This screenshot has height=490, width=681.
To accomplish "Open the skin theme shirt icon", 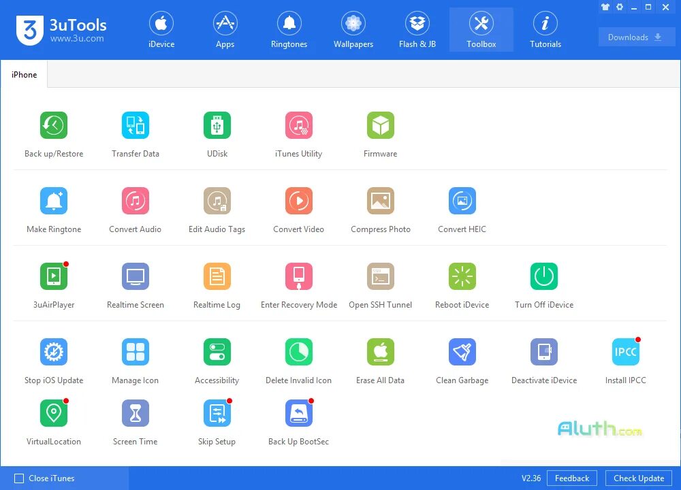I will (605, 7).
